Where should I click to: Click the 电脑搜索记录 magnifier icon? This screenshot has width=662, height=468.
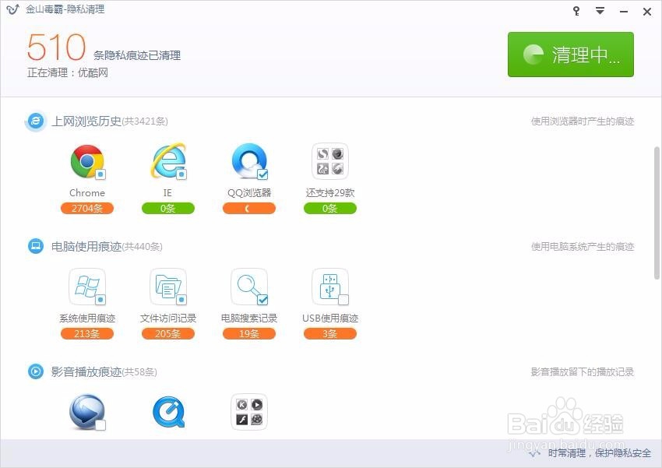249,287
